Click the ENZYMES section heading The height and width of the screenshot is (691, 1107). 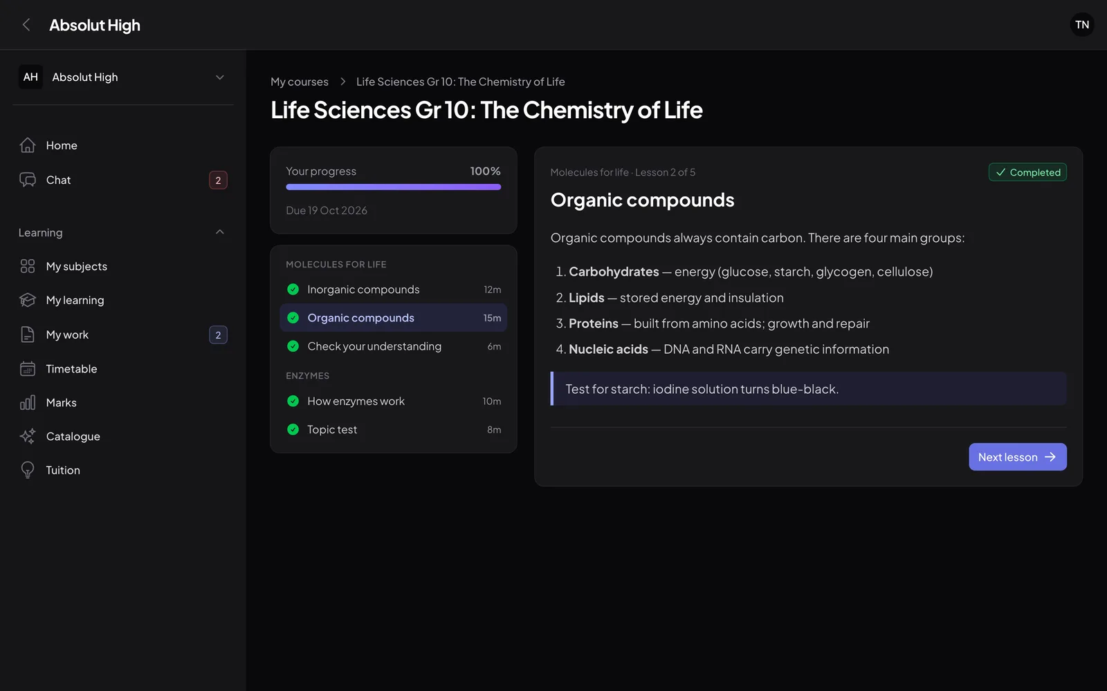pos(307,376)
